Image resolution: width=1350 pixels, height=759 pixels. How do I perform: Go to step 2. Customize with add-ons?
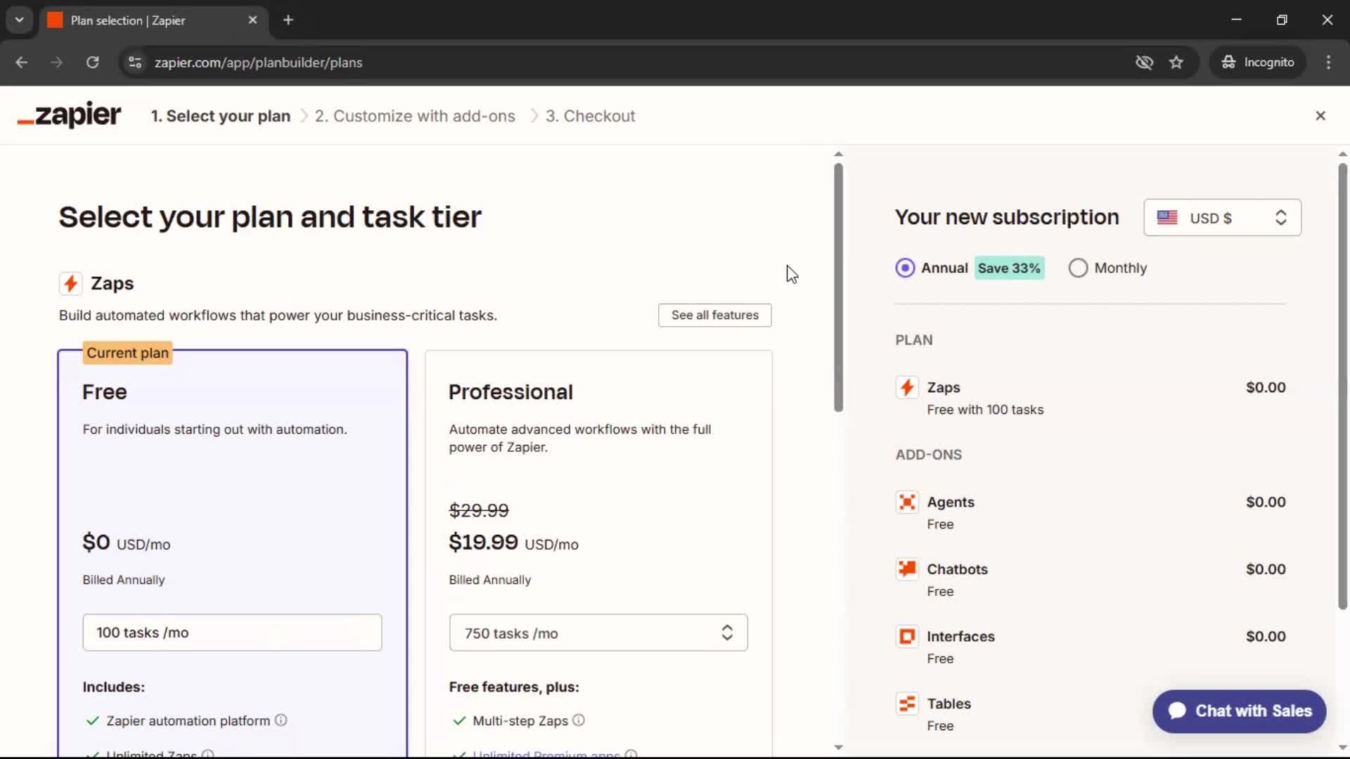pyautogui.click(x=415, y=116)
